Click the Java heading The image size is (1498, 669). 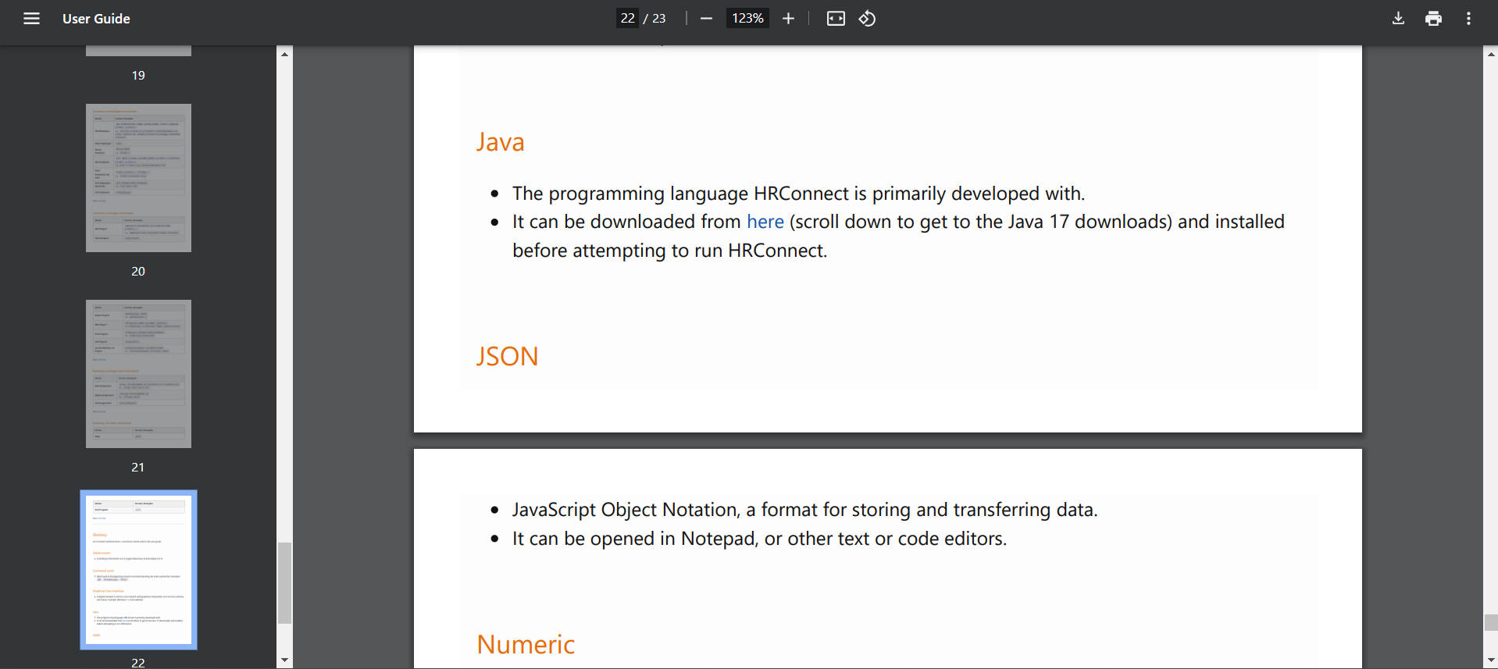500,142
